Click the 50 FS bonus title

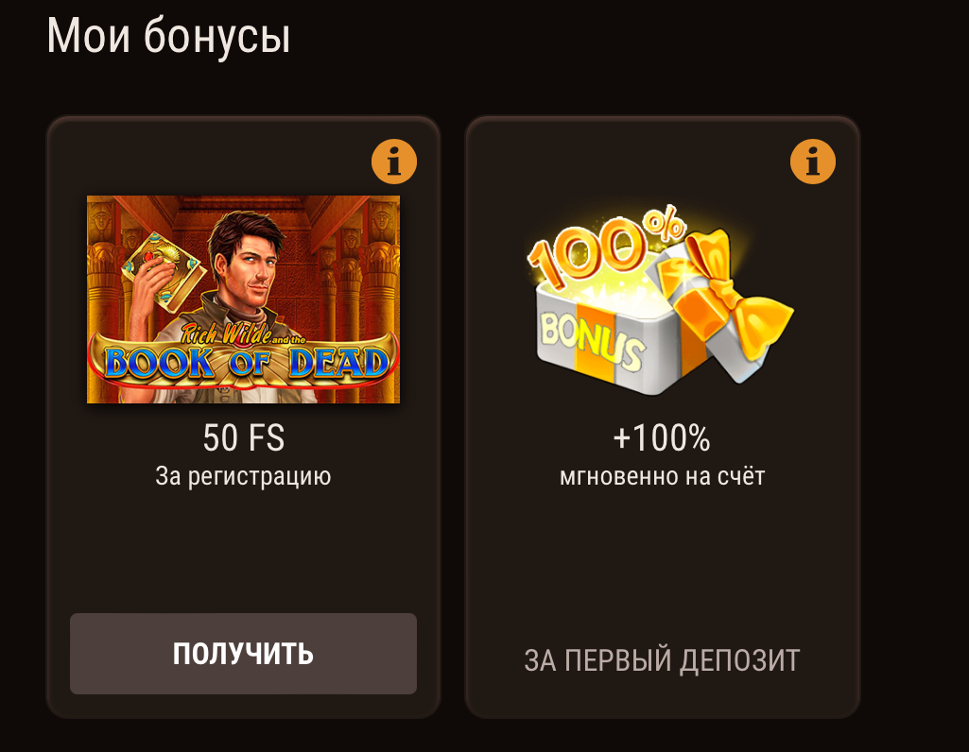click(x=244, y=437)
